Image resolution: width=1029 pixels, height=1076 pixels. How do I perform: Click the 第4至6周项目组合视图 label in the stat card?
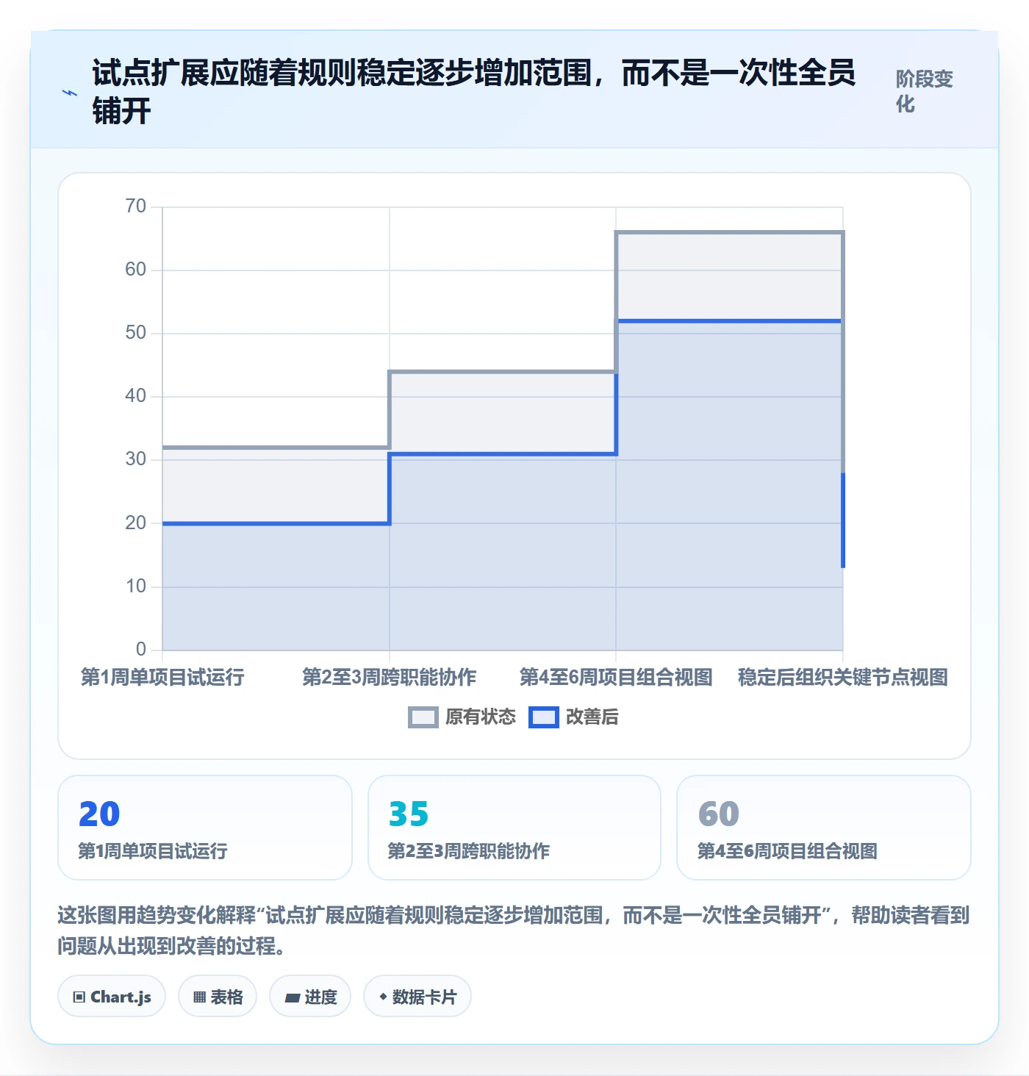pos(787,851)
